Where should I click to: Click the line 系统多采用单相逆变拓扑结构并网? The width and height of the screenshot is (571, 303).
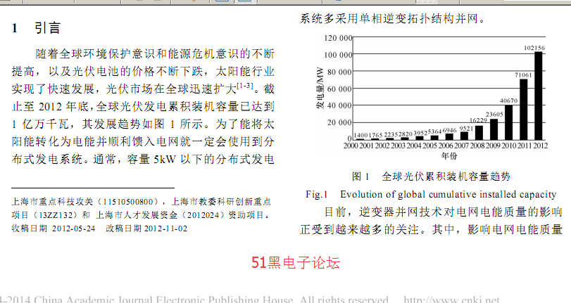coord(393,18)
